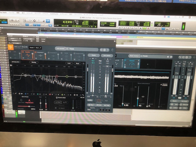Select the Equalizer module in Neutron
Viewport: 196px width, 147px height.
28,55
